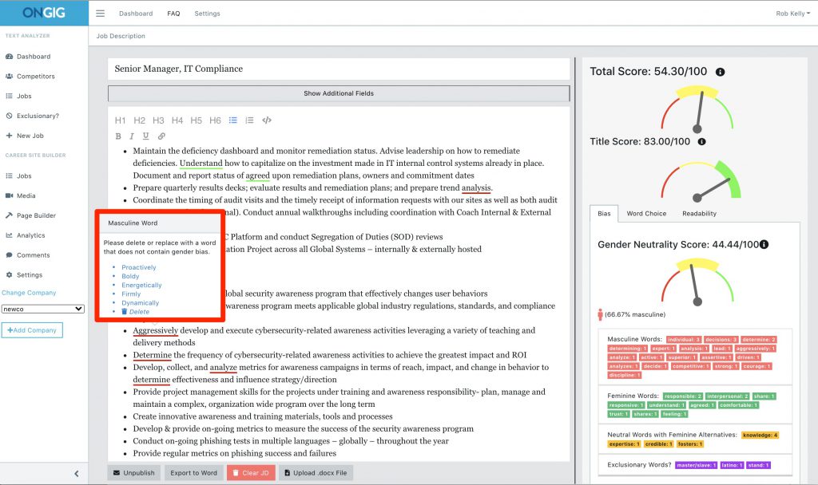This screenshot has width=818, height=485.
Task: Click Export to Word button
Action: [x=193, y=473]
